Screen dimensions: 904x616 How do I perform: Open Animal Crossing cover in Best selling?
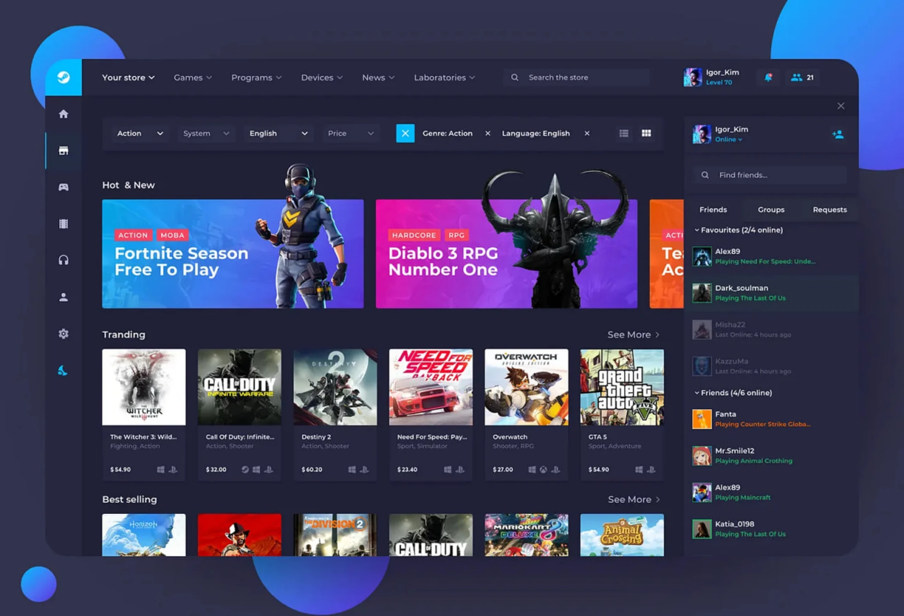click(622, 535)
